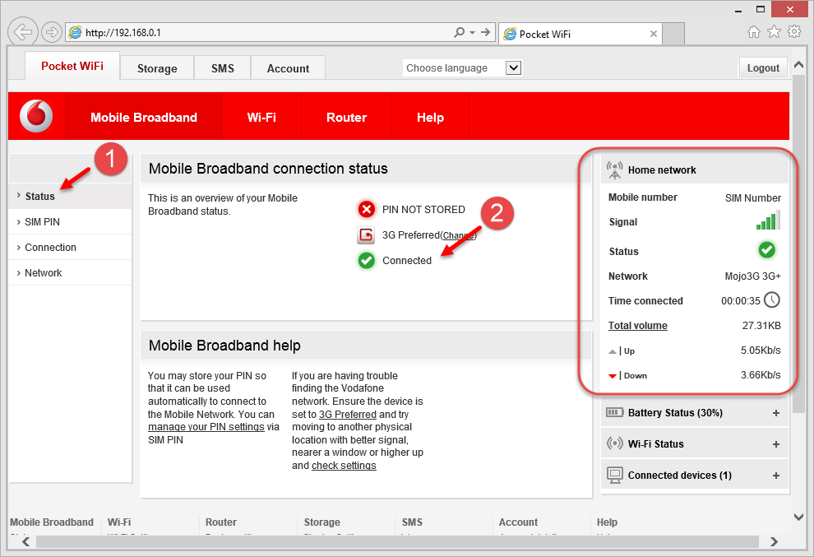Image resolution: width=814 pixels, height=557 pixels.
Task: Click the Go arrow in address bar
Action: (x=485, y=32)
